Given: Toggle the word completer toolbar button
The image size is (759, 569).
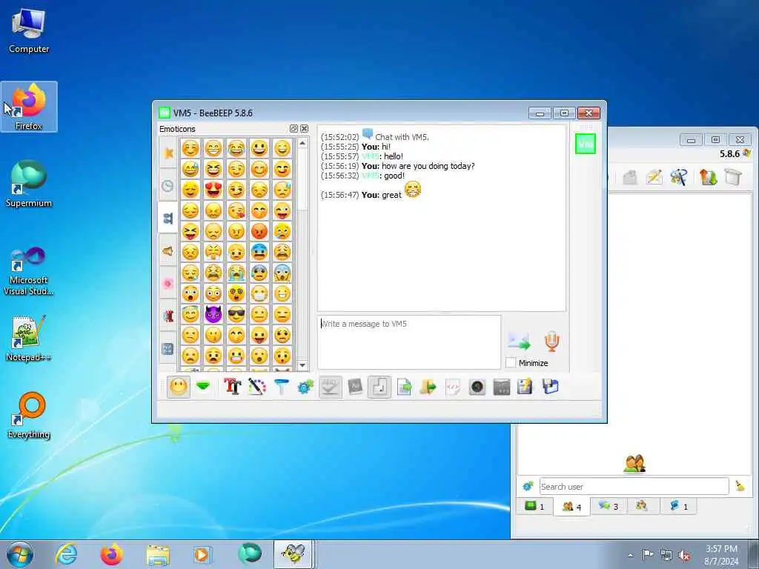Looking at the screenshot, I should tap(355, 387).
